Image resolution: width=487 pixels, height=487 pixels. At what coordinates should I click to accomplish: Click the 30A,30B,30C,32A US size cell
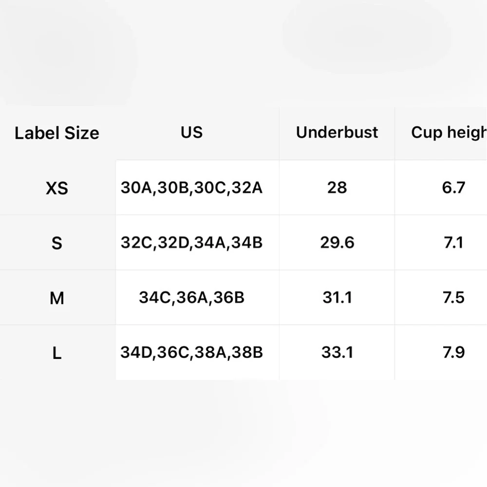pos(191,187)
